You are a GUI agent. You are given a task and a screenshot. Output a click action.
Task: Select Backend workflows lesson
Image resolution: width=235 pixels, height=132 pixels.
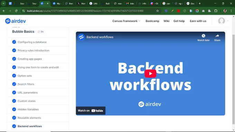(x=30, y=126)
